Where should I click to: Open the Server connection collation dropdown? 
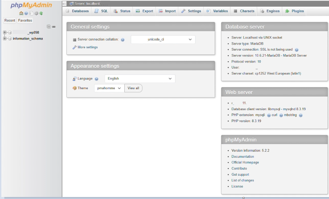point(163,40)
